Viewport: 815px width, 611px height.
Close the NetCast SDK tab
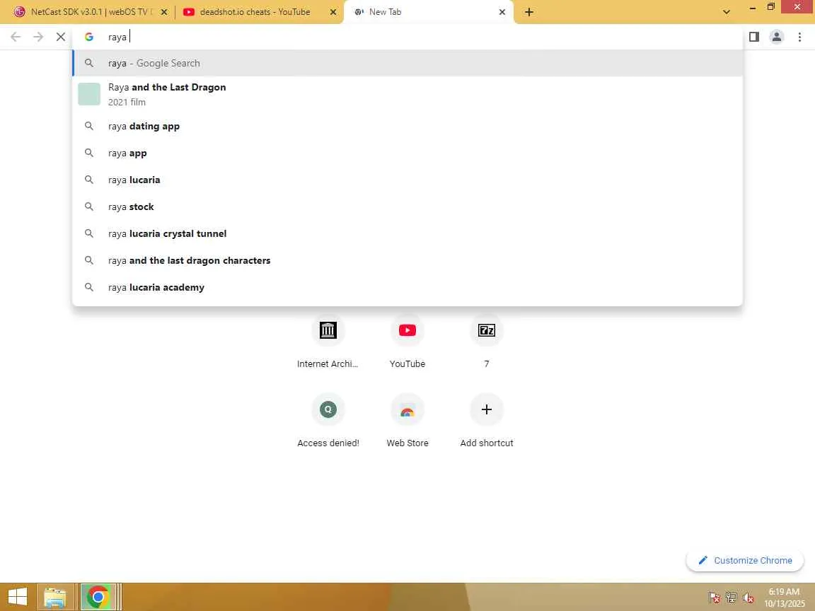pos(163,12)
